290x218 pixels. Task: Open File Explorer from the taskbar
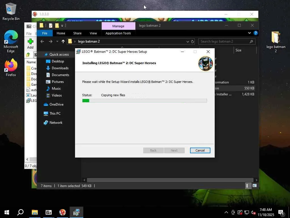click(x=35, y=212)
